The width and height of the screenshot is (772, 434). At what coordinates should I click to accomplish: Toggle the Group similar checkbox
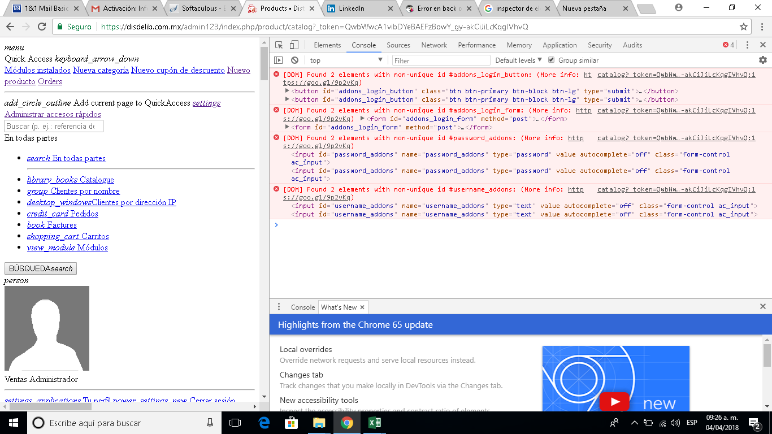(552, 60)
